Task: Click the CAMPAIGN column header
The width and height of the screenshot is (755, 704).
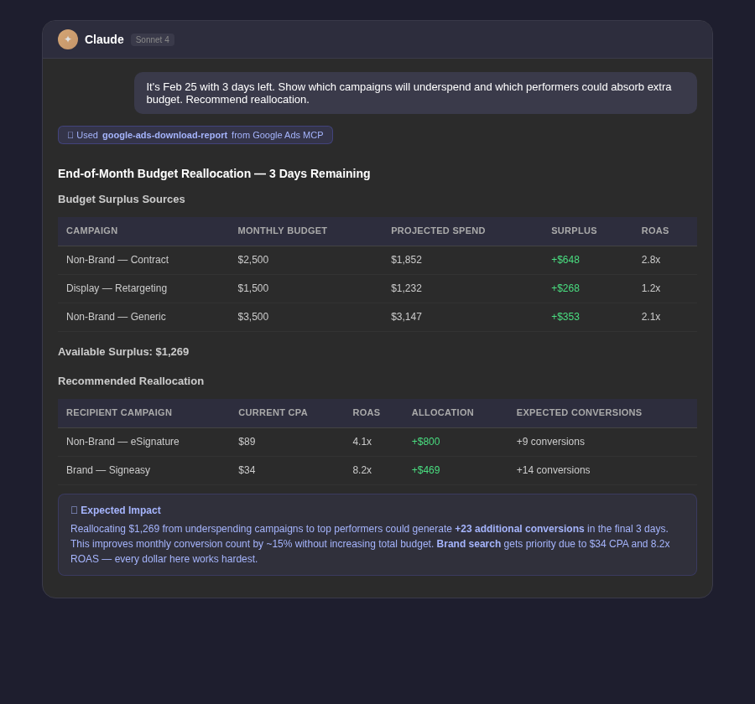Action: pos(91,230)
